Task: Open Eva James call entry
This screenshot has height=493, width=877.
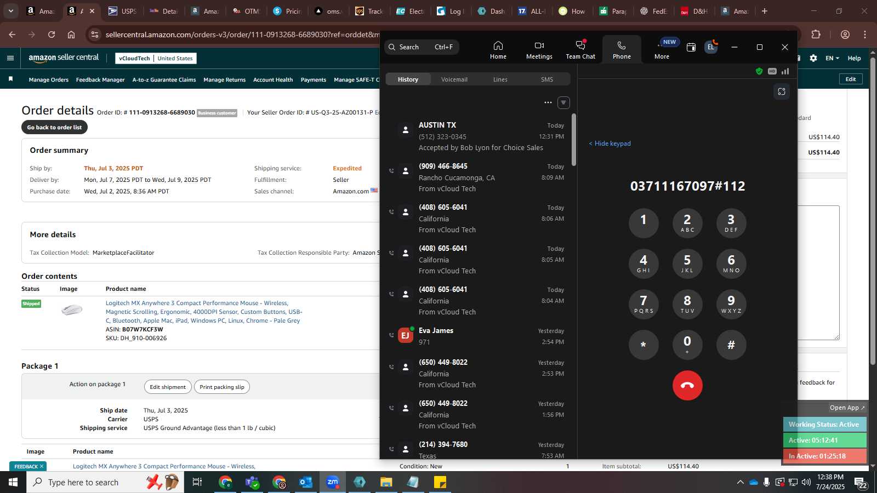Action: [478, 336]
